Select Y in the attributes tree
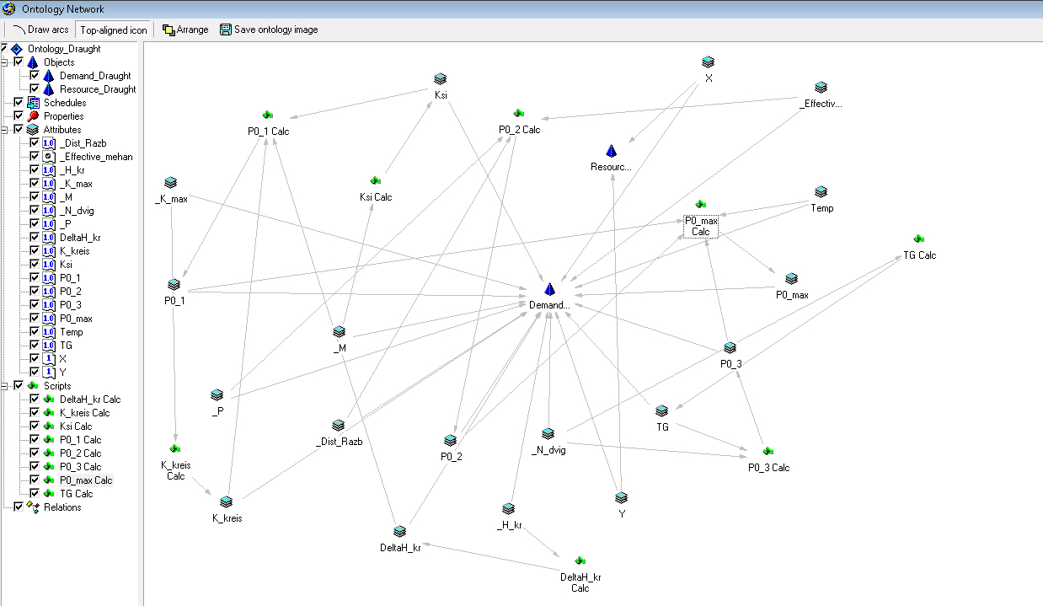Image resolution: width=1043 pixels, height=606 pixels. coord(62,373)
